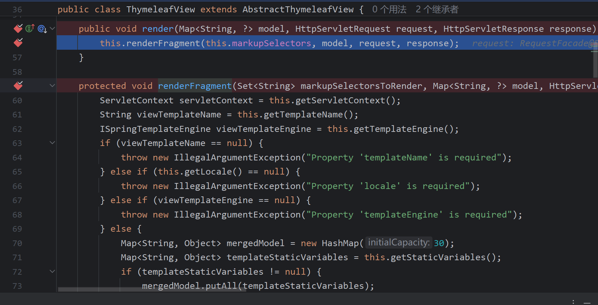
Task: Toggle the breakpoint on the public void render line
Action: point(18,29)
